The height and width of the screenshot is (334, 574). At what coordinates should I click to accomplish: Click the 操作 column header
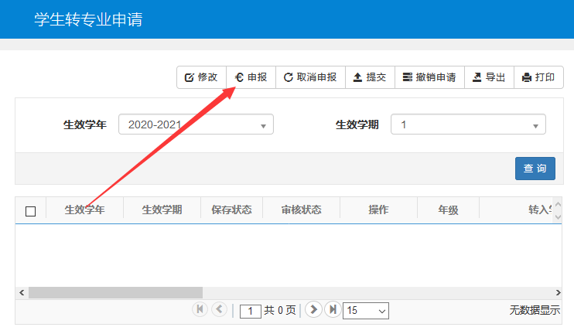(x=378, y=210)
